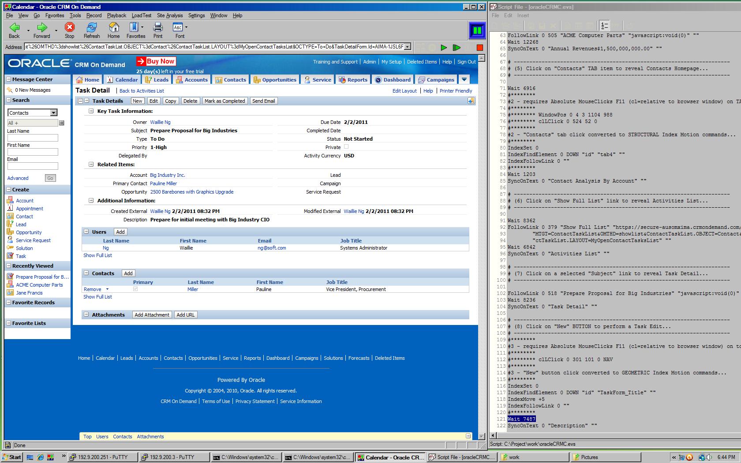The width and height of the screenshot is (741, 463).
Task: Click the Font ABC toolbar icon
Action: (x=178, y=27)
